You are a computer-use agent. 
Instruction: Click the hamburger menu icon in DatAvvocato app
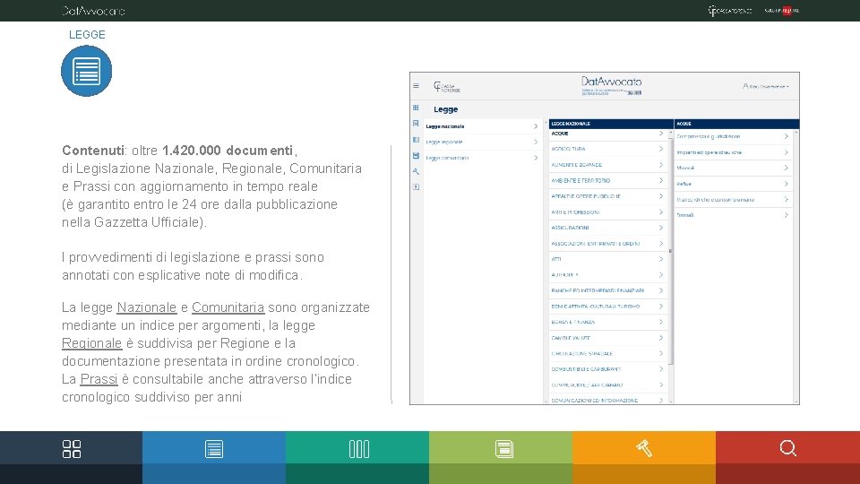pyautogui.click(x=417, y=86)
